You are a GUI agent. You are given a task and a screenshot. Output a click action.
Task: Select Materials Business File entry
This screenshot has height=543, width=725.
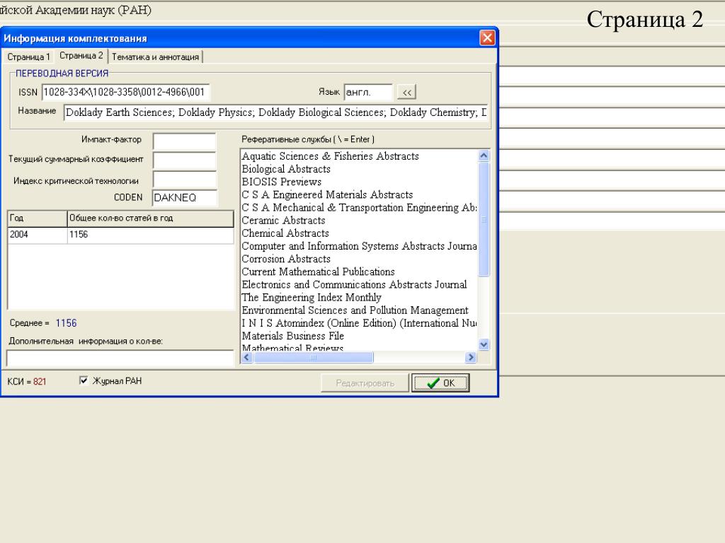click(x=292, y=336)
